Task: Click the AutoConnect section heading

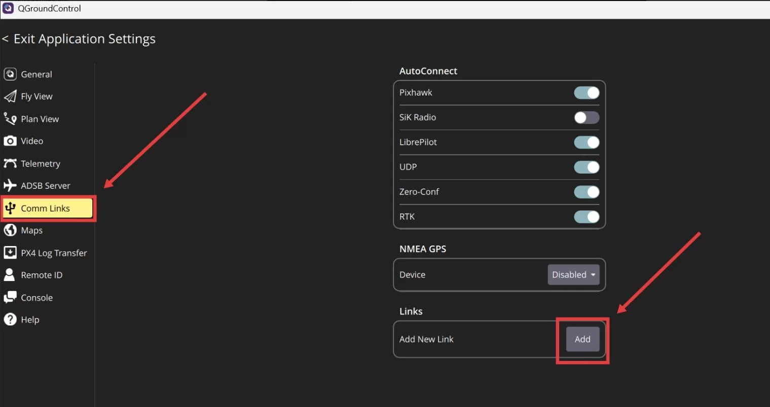Action: [x=428, y=71]
